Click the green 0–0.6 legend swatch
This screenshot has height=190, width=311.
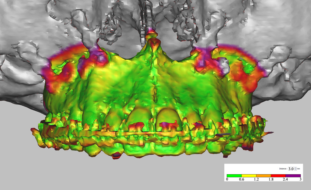[234, 175]
